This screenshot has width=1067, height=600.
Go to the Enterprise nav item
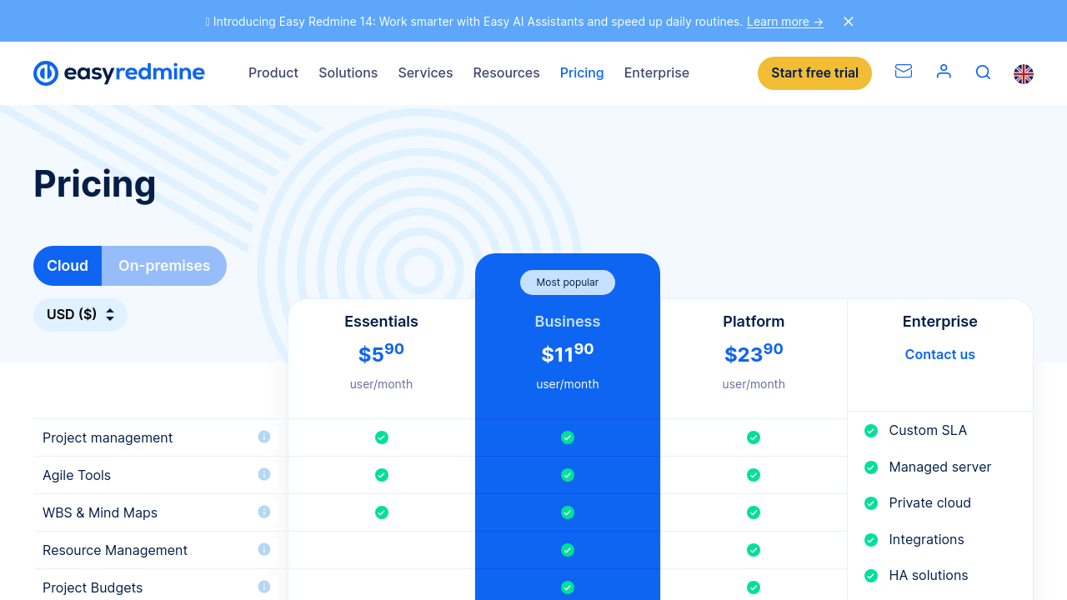point(656,73)
